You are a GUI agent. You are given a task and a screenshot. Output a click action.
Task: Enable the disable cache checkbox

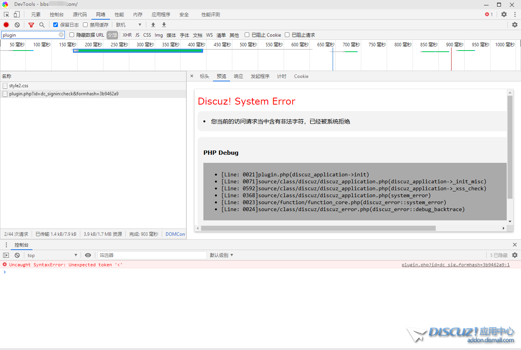tap(85, 25)
